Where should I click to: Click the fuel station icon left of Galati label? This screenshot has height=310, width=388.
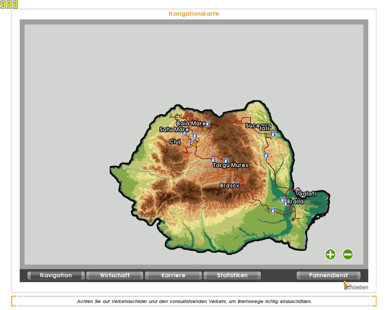click(x=299, y=191)
